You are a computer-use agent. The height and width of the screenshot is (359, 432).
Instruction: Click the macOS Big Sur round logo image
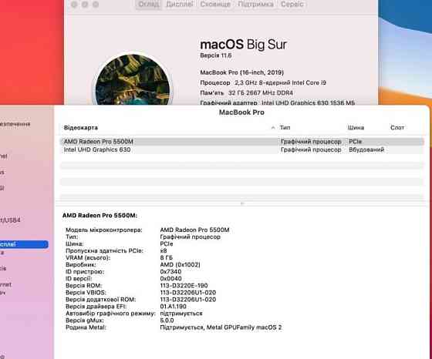(x=133, y=79)
